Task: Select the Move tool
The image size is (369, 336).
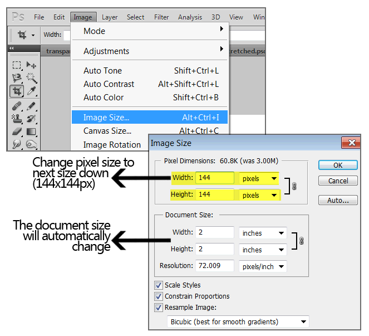Action: [x=31, y=65]
